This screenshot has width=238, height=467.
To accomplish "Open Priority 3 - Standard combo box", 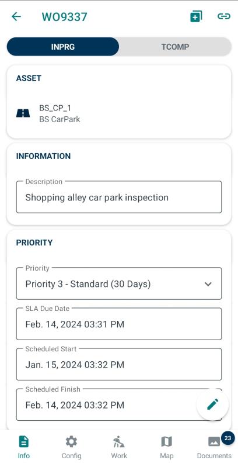I will coord(119,283).
